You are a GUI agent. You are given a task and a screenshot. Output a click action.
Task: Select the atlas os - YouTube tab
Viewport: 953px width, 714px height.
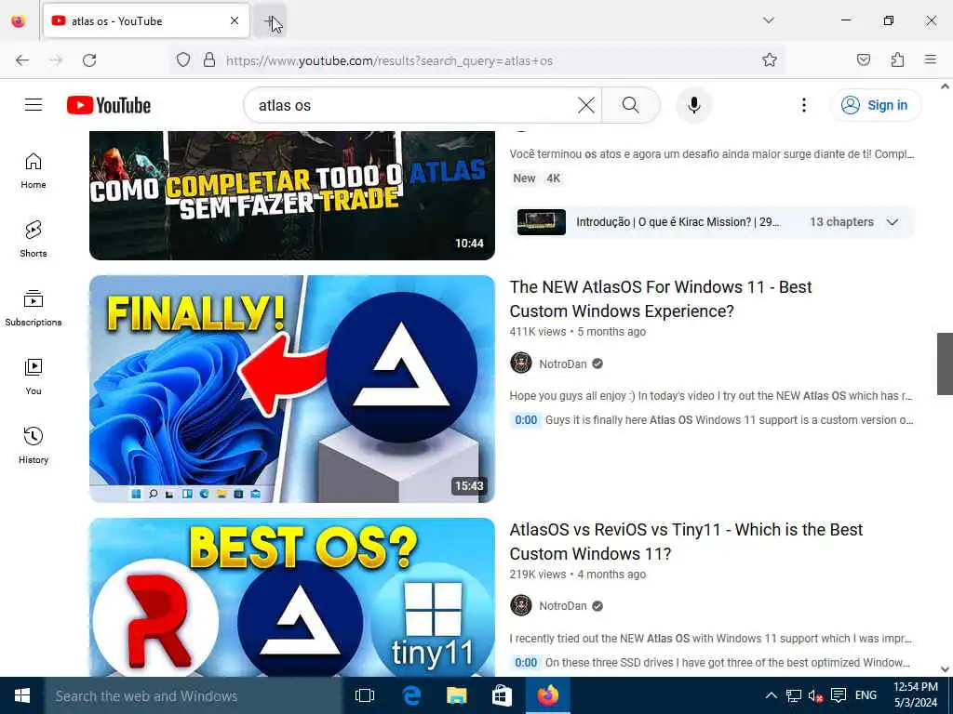click(x=146, y=21)
